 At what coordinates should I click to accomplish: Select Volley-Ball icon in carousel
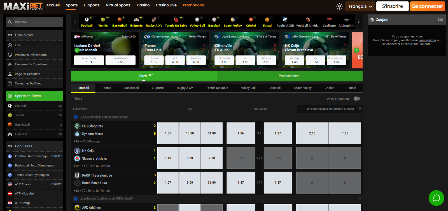point(197,20)
